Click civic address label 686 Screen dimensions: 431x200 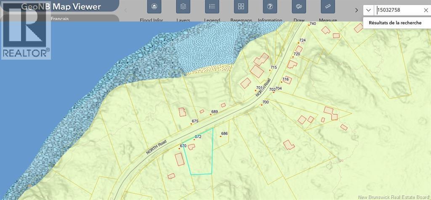[224, 134]
